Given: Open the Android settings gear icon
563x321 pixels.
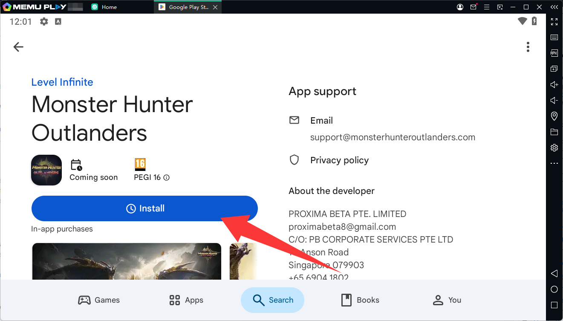Looking at the screenshot, I should [x=44, y=21].
